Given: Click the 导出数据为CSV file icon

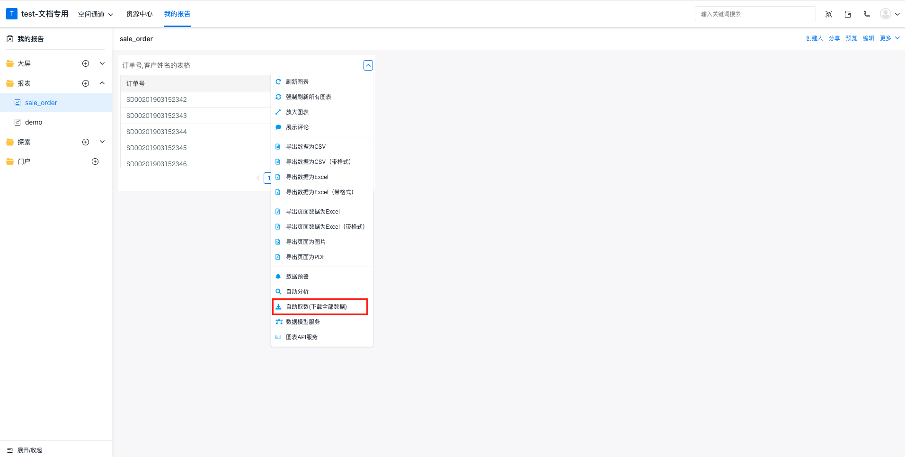Looking at the screenshot, I should 278,147.
